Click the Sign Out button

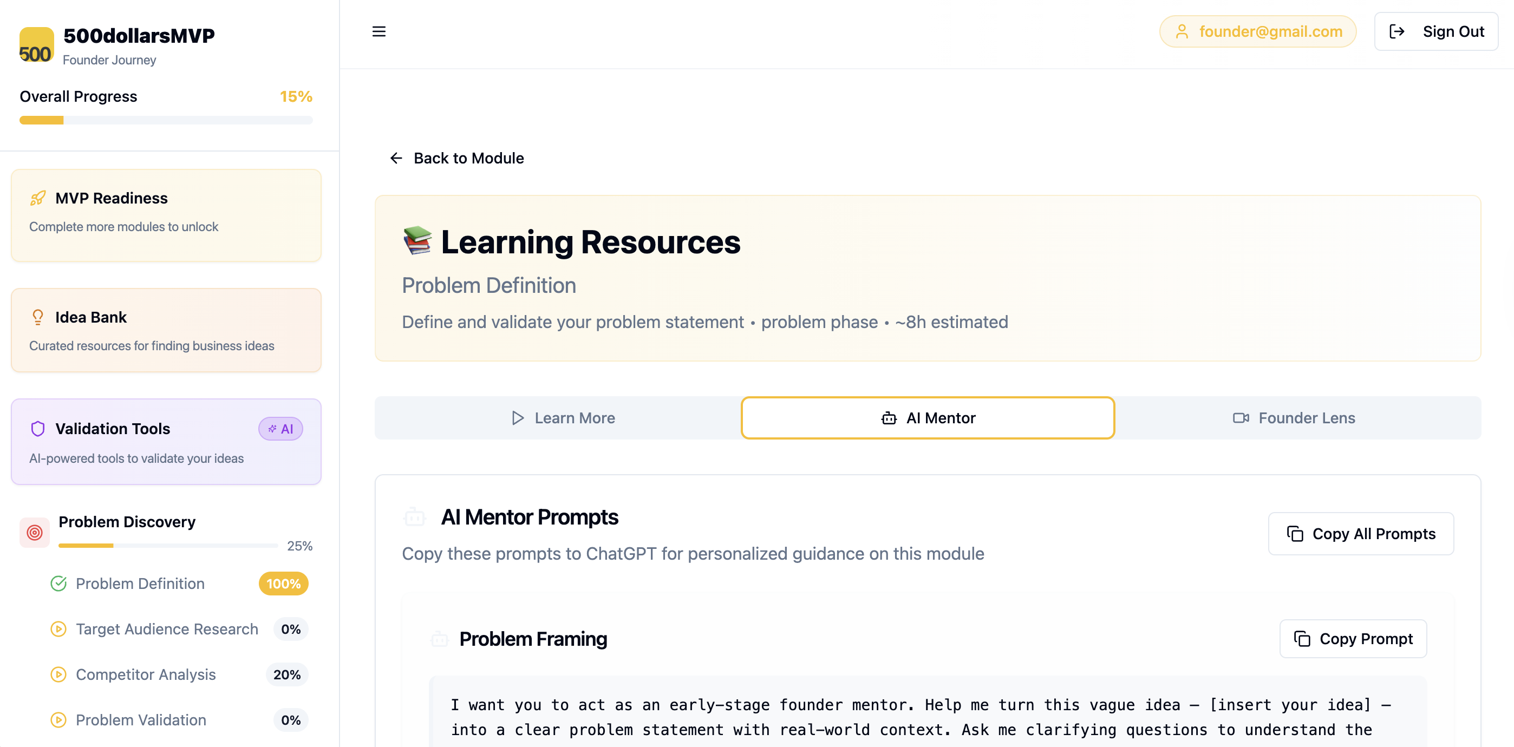pyautogui.click(x=1437, y=31)
